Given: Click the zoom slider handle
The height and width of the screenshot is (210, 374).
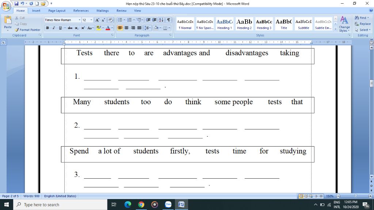Looking at the screenshot, I should point(356,196).
